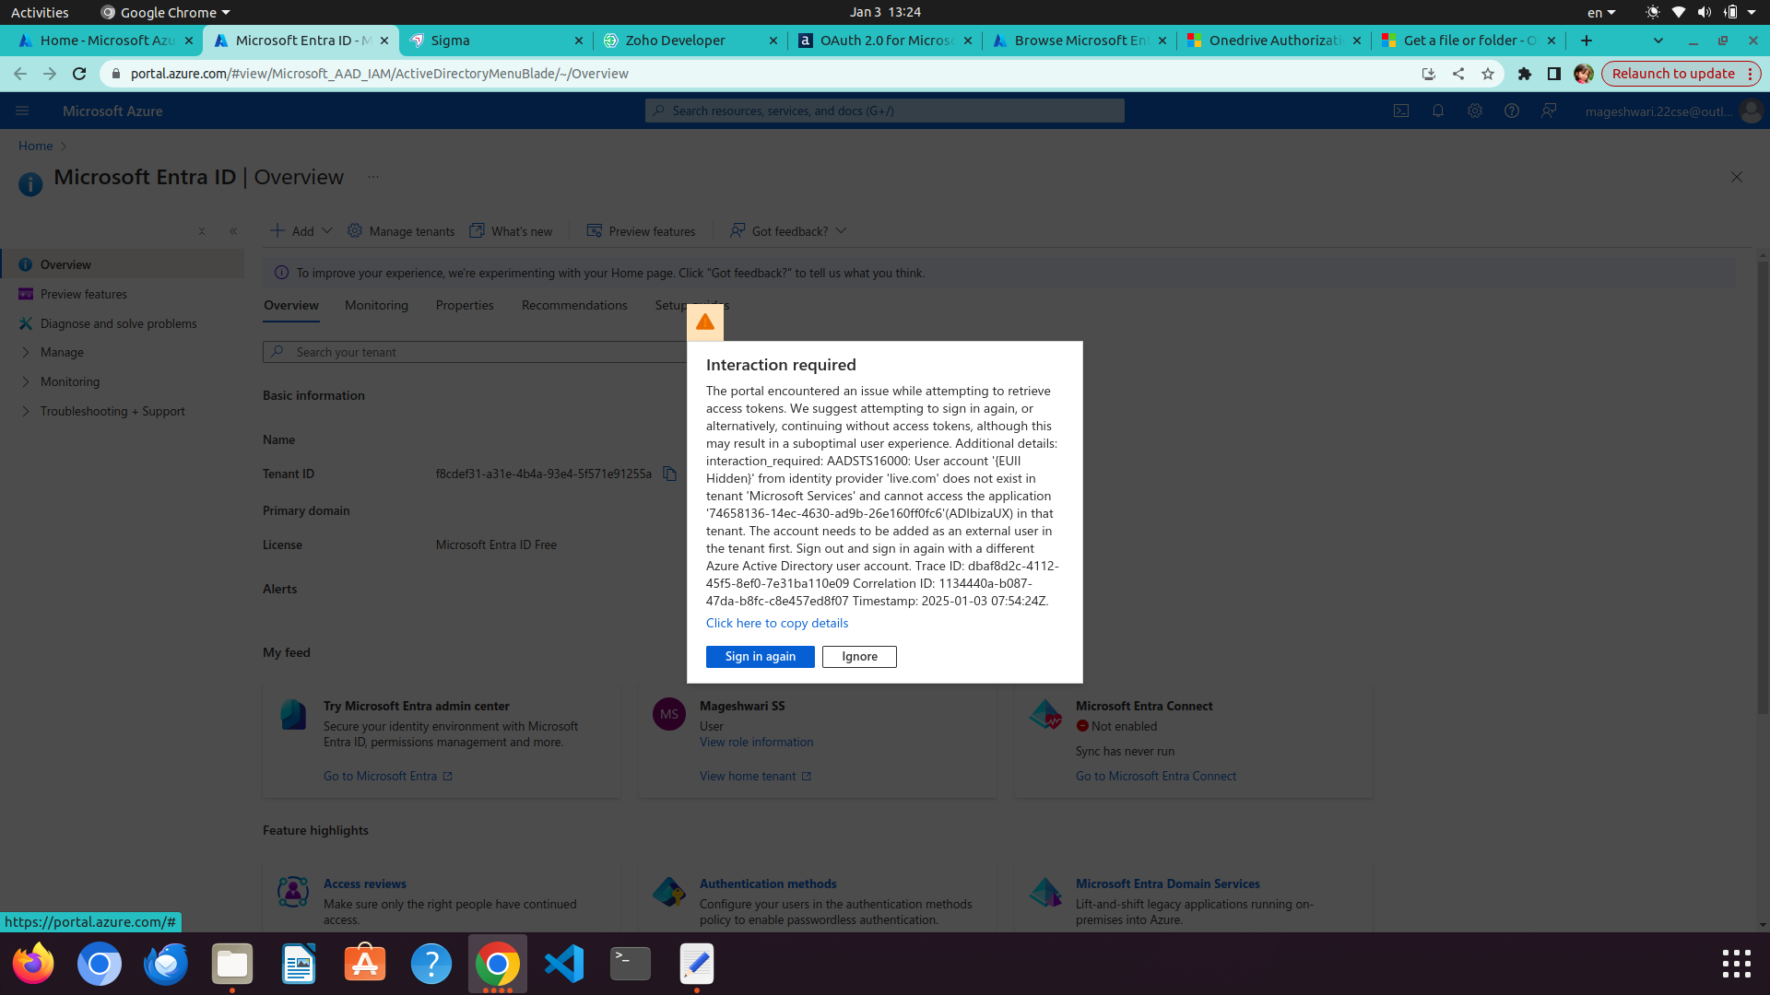The width and height of the screenshot is (1770, 995).
Task: Open portal settings gear
Action: (1475, 111)
